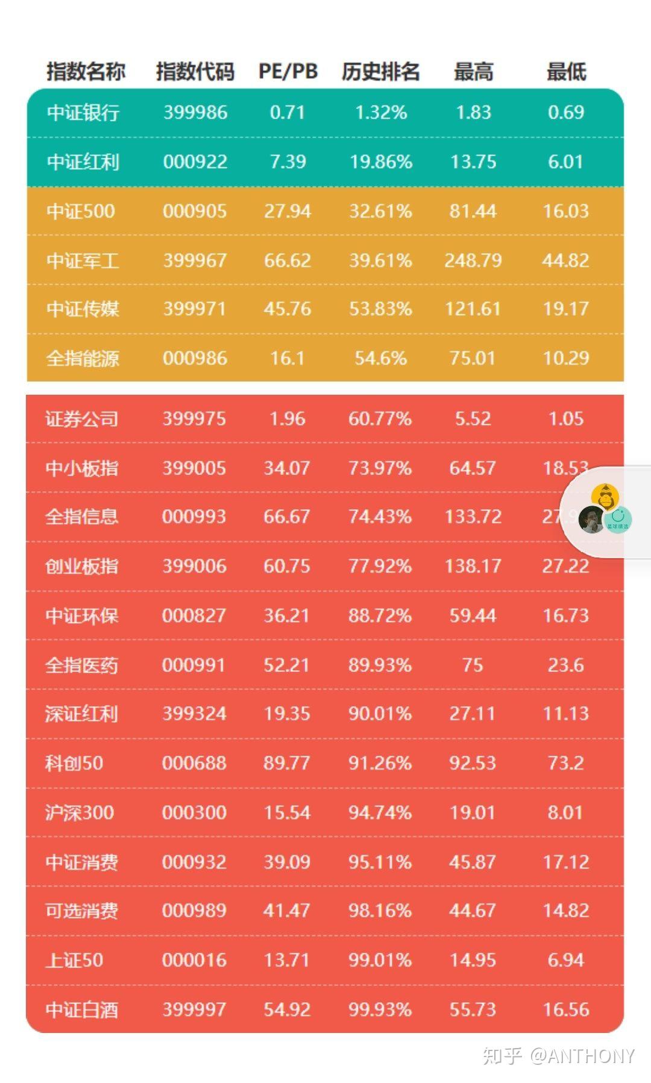Image resolution: width=651 pixels, height=1083 pixels.
Task: Select the PE/PB column header
Action: [x=288, y=72]
